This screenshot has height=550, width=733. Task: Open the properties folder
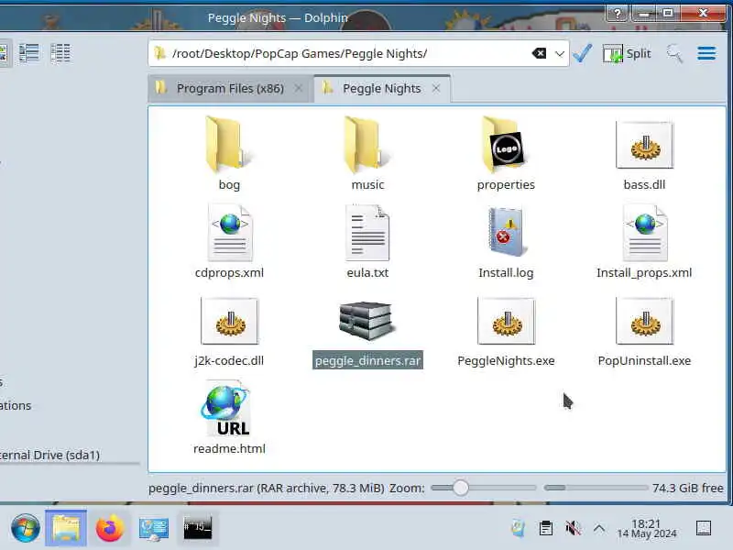coord(506,143)
